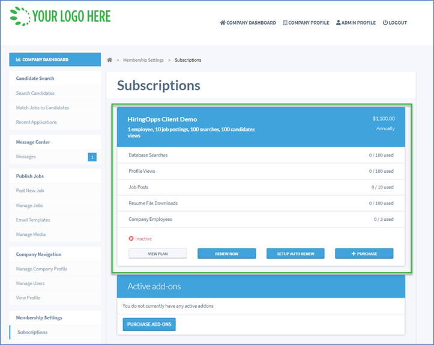
Task: Click the home icon in breadcrumb
Action: point(110,60)
